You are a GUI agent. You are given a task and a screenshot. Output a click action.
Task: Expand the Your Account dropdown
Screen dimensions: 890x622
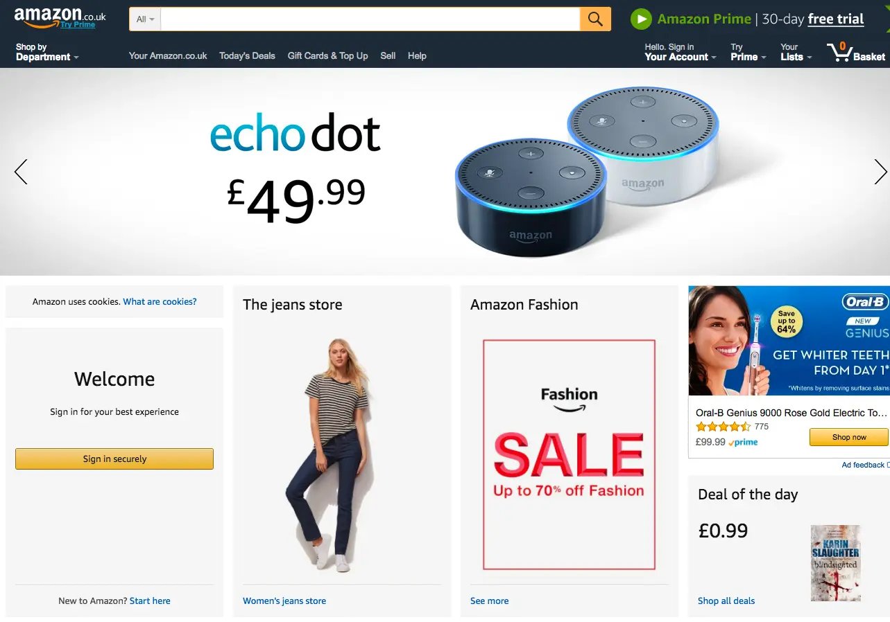click(681, 52)
